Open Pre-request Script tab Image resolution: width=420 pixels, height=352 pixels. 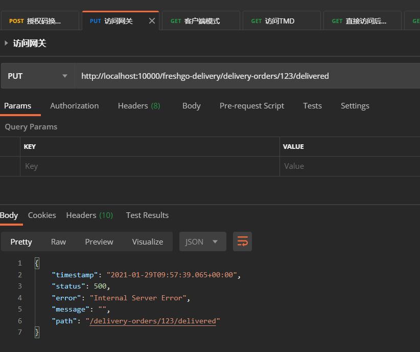tap(252, 106)
